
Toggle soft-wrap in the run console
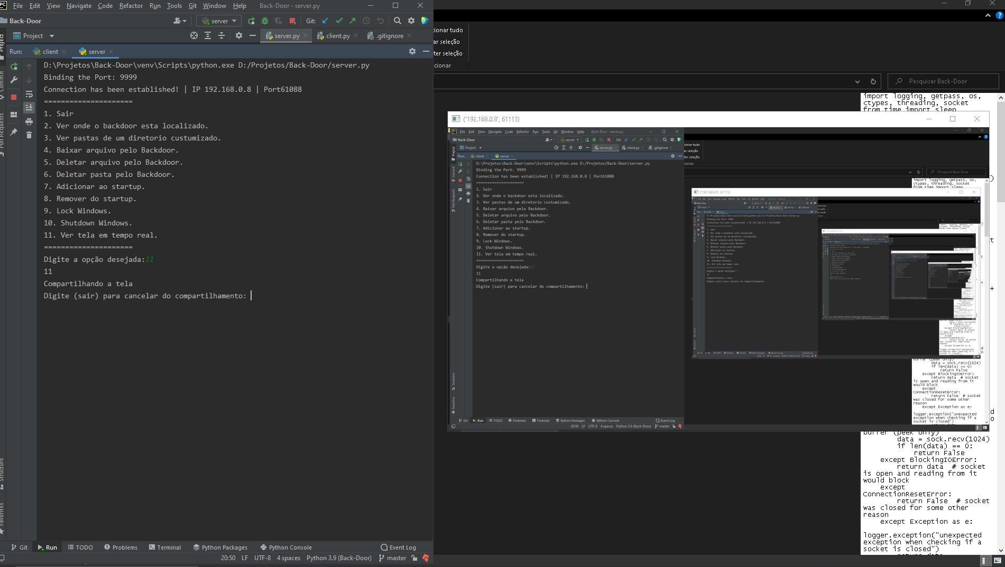[x=29, y=94]
